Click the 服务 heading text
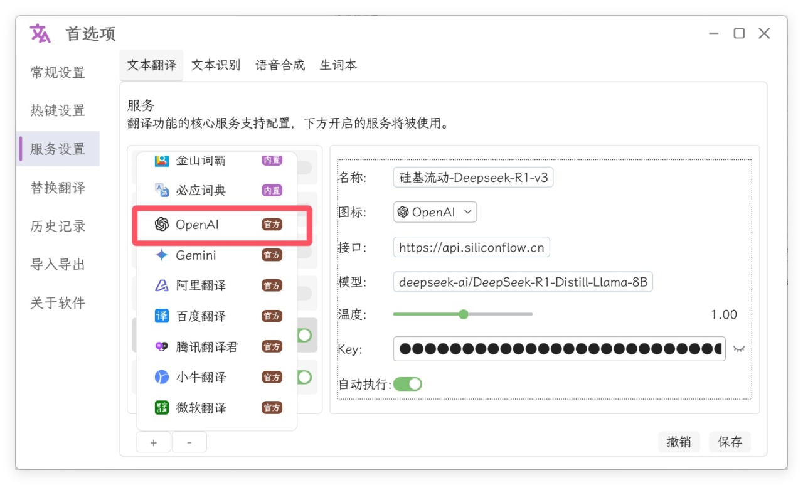 [141, 105]
